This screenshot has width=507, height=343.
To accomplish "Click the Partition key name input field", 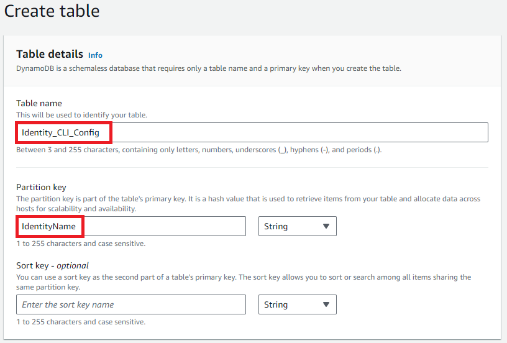I will tap(131, 226).
